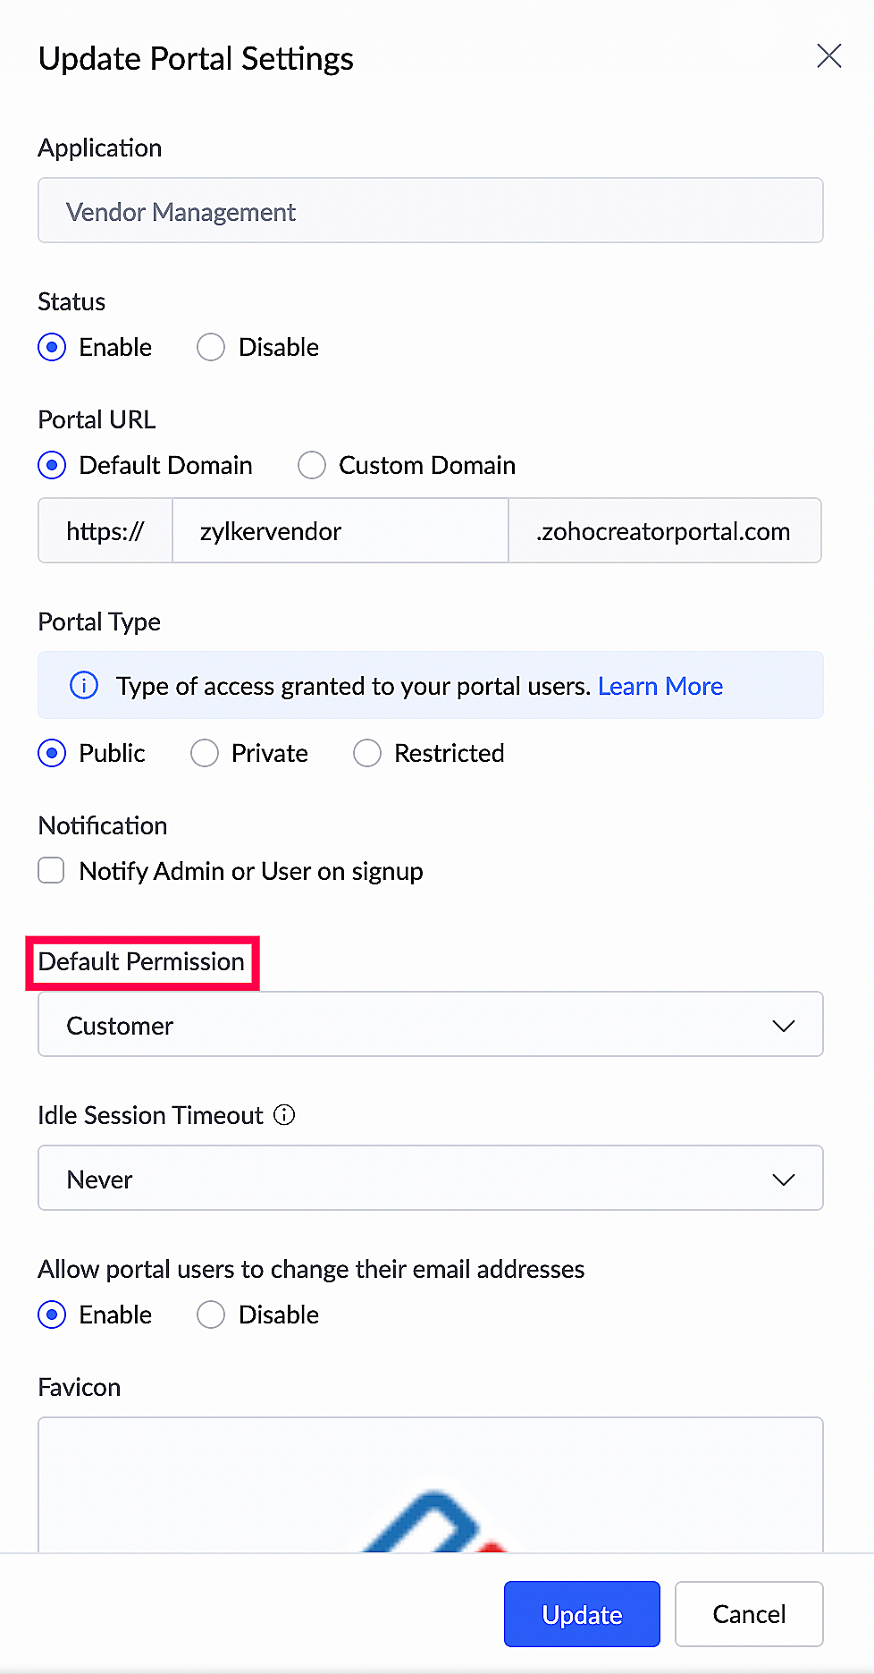Click the Update button
Image resolution: width=874 pixels, height=1674 pixels.
(582, 1614)
